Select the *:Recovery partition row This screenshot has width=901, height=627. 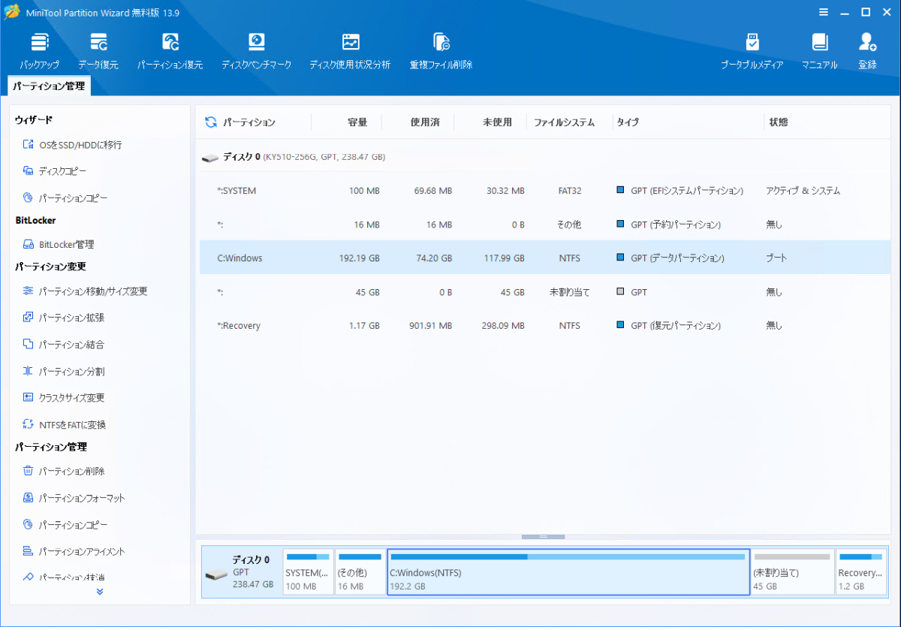(544, 325)
